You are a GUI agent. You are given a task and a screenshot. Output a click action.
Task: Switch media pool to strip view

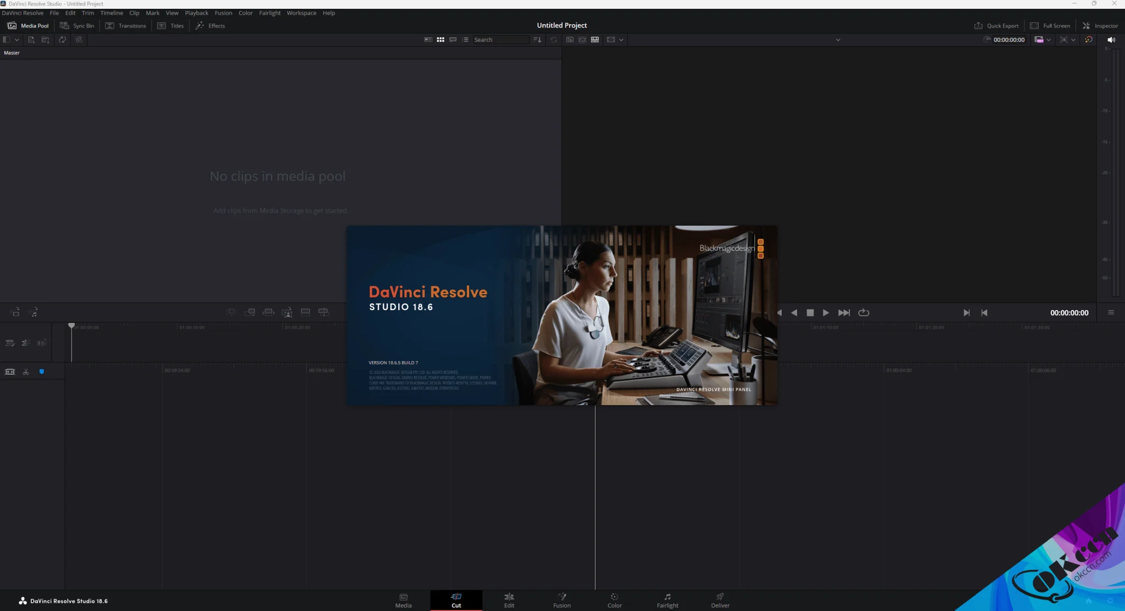pos(453,40)
